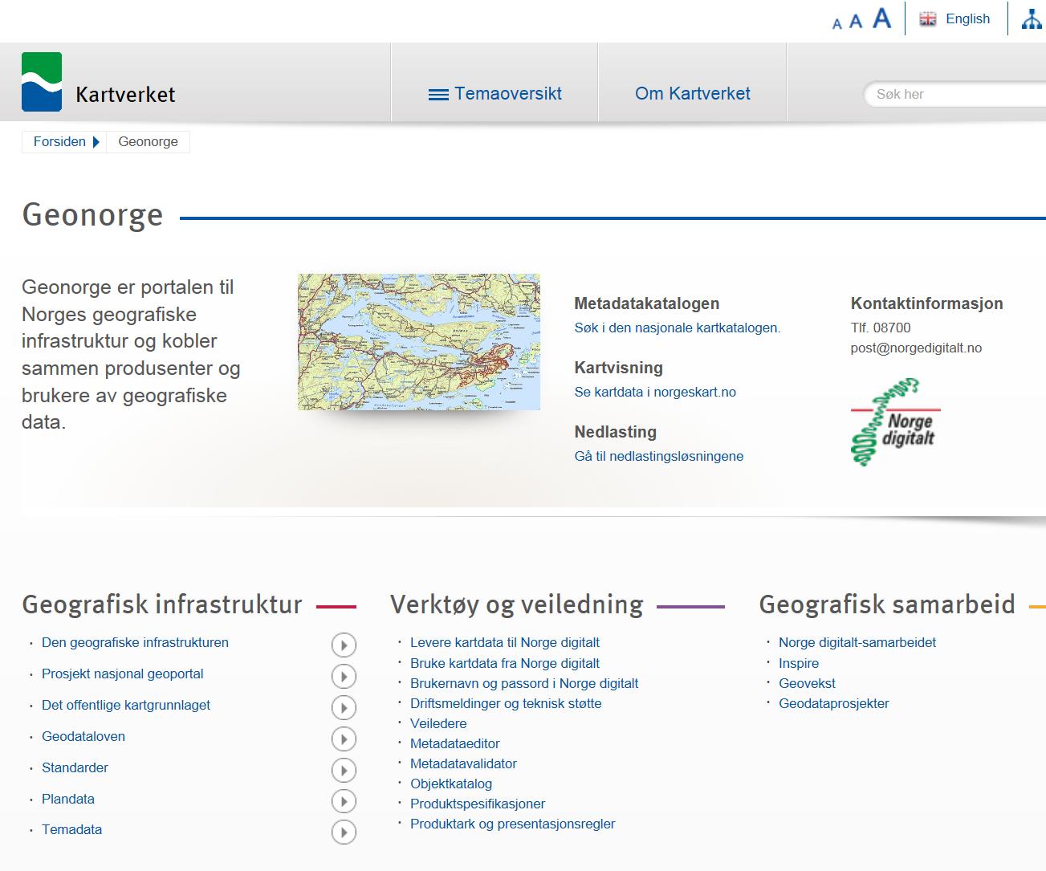Image resolution: width=1046 pixels, height=871 pixels.
Task: Click the map thumbnail image
Action: [419, 342]
